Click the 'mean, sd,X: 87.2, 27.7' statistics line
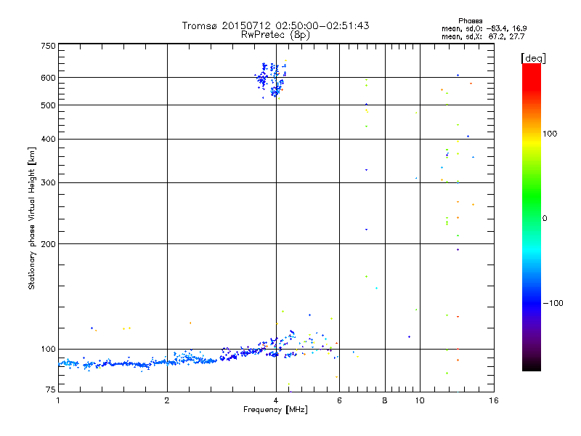 [x=483, y=36]
